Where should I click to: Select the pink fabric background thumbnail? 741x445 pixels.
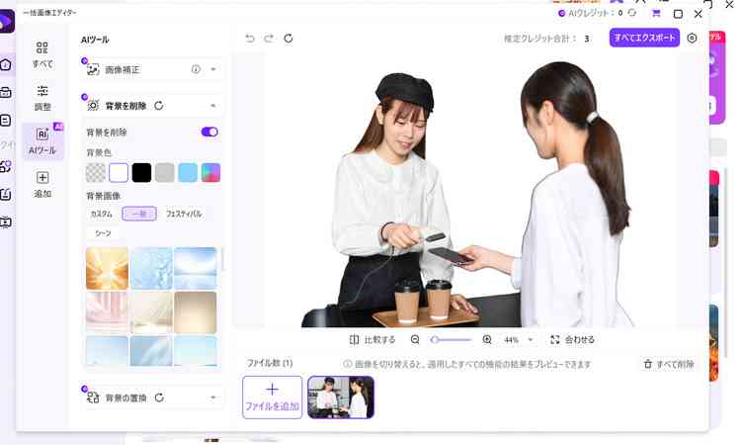point(107,312)
